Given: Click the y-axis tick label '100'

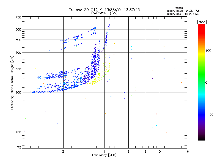Looking at the screenshot, I should pyautogui.click(x=18, y=132).
